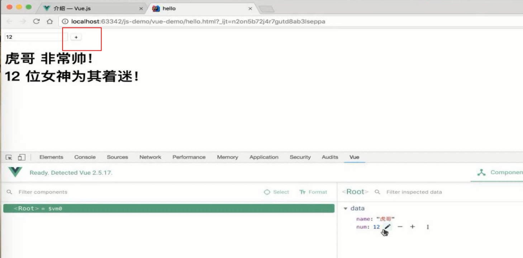Click the macOS red close window button
Image resolution: width=523 pixels, height=258 pixels.
[x=9, y=7]
